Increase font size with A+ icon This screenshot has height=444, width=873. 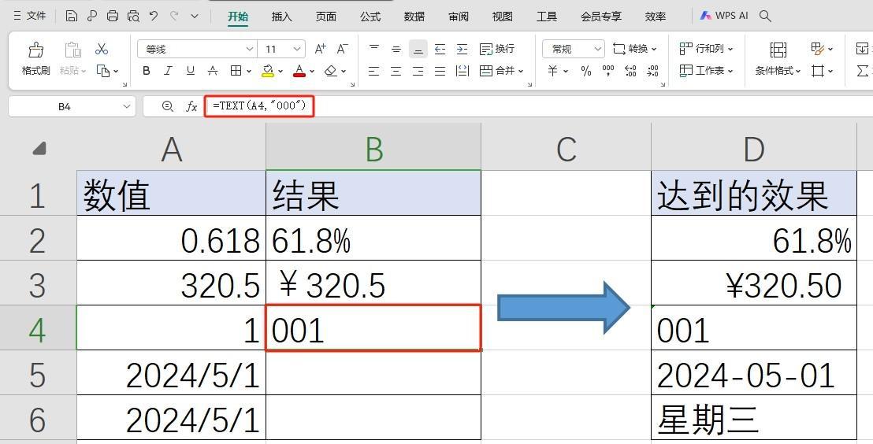(321, 49)
